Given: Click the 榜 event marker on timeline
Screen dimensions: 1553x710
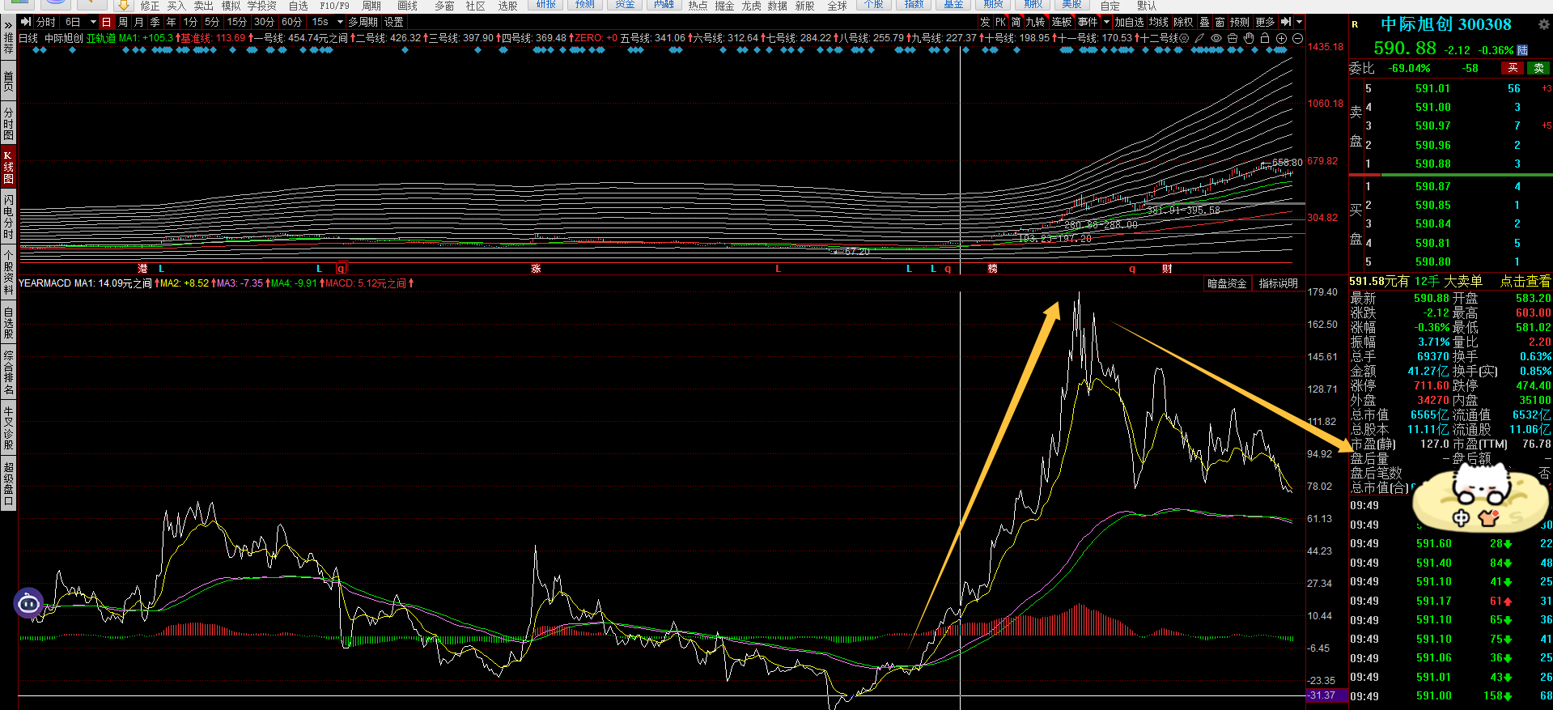Looking at the screenshot, I should tap(992, 269).
